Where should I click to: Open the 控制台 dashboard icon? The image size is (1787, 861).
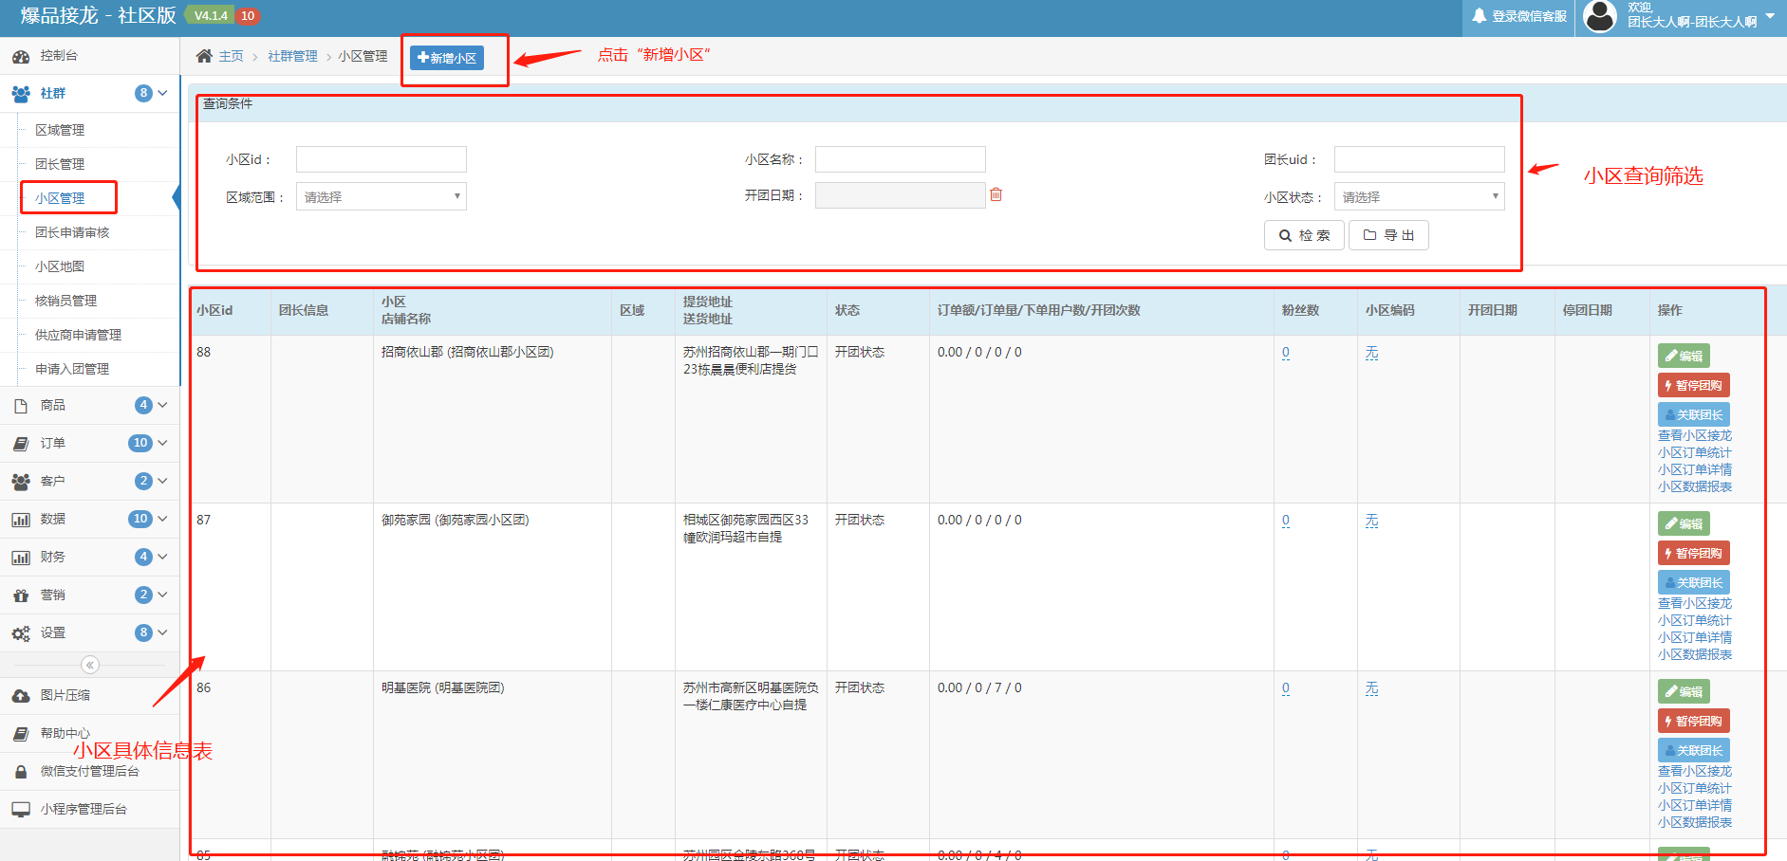pyautogui.click(x=21, y=56)
